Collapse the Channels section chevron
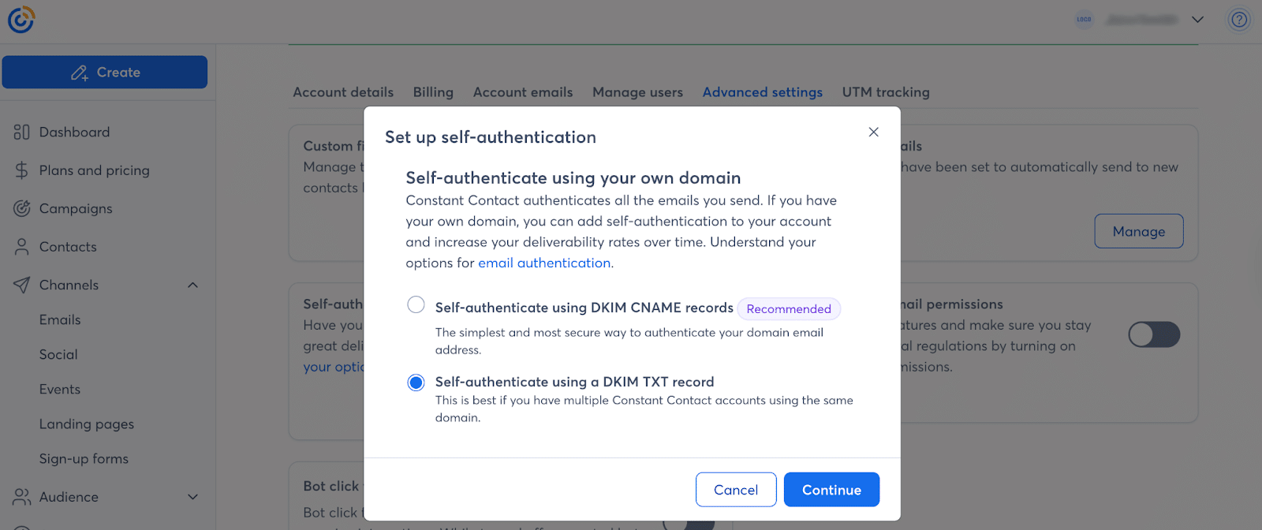Screen dimensions: 1262x530 pyautogui.click(x=192, y=286)
